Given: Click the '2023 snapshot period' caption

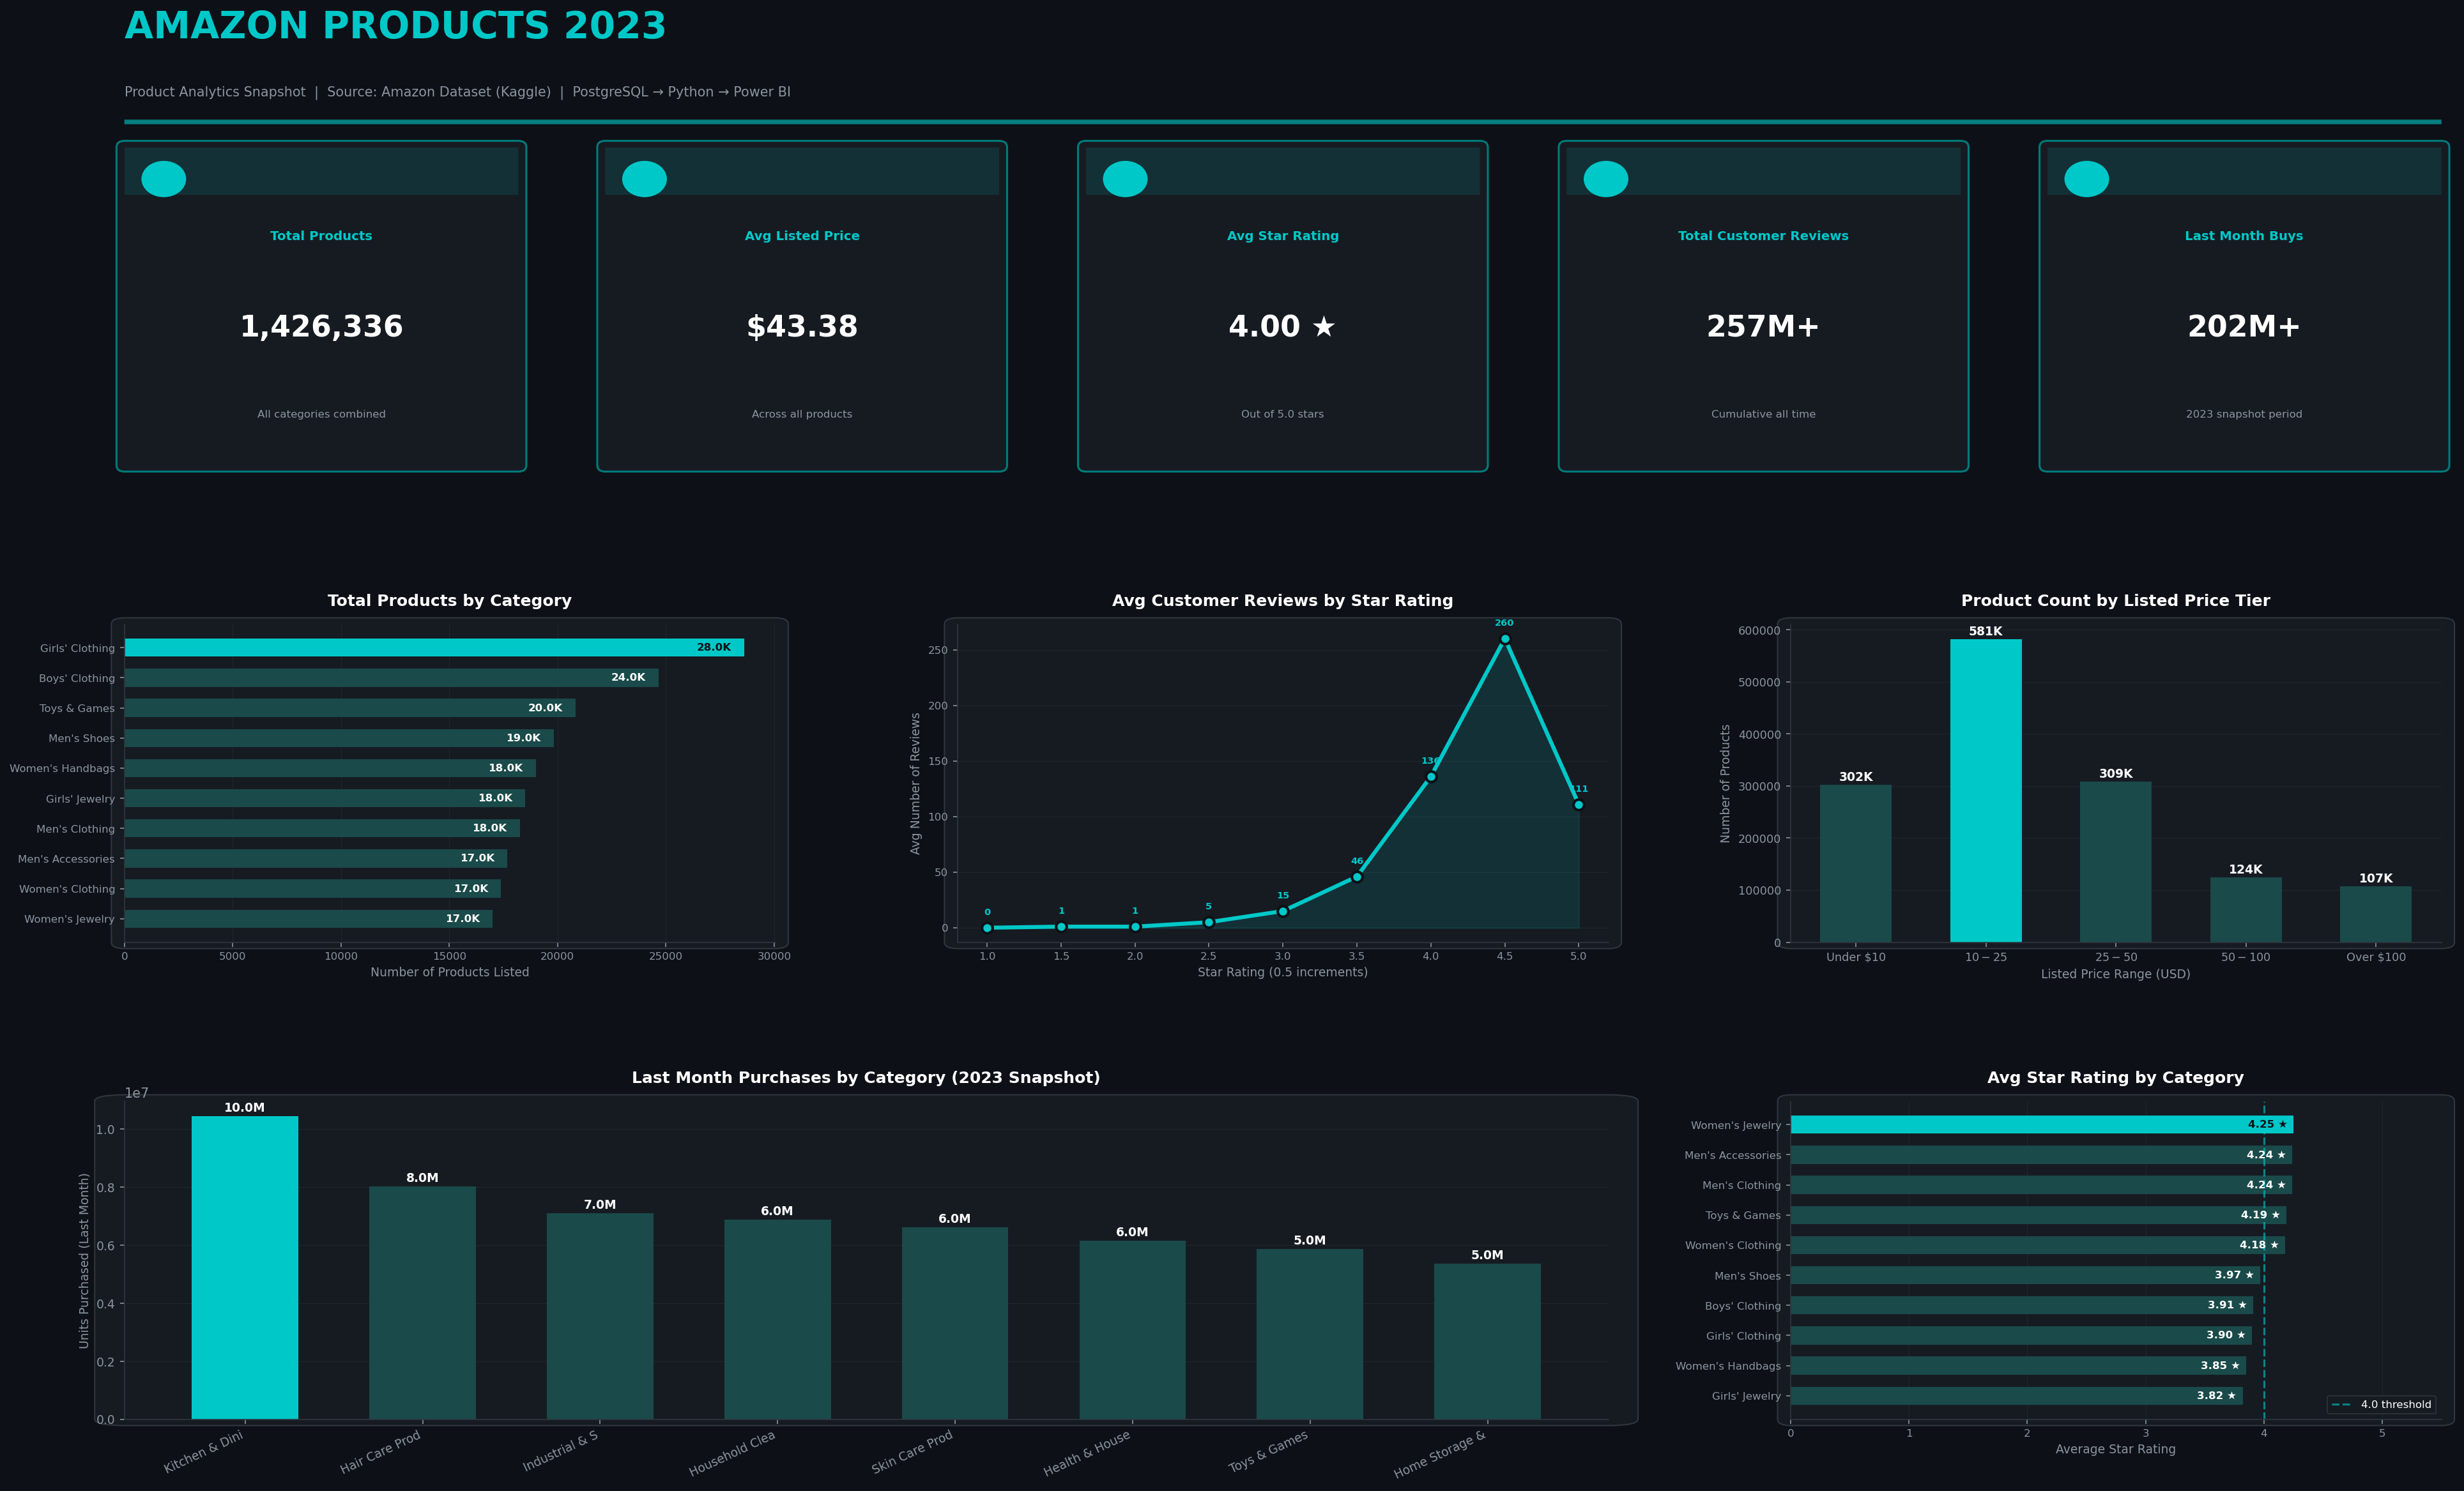Looking at the screenshot, I should [x=2244, y=414].
